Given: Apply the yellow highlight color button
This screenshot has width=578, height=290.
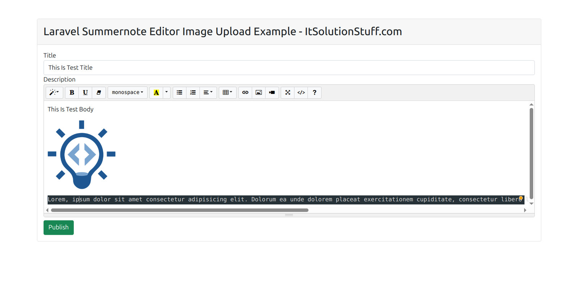Looking at the screenshot, I should pyautogui.click(x=156, y=92).
